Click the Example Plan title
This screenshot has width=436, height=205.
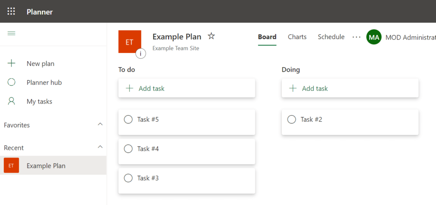pyautogui.click(x=177, y=37)
